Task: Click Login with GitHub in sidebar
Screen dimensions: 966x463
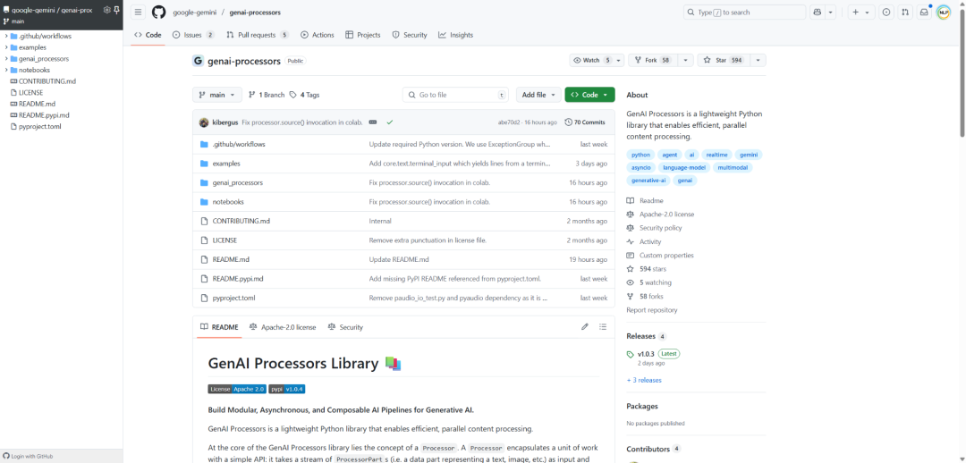Action: pos(28,456)
